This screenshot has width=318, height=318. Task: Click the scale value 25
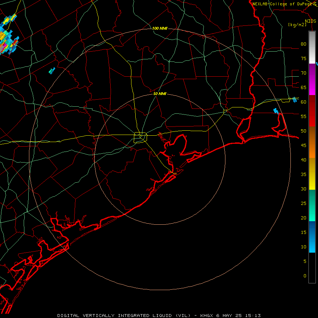point(304,203)
